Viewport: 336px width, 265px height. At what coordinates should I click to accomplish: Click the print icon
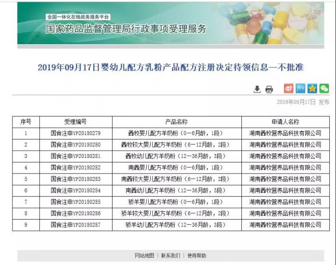pos(269,89)
